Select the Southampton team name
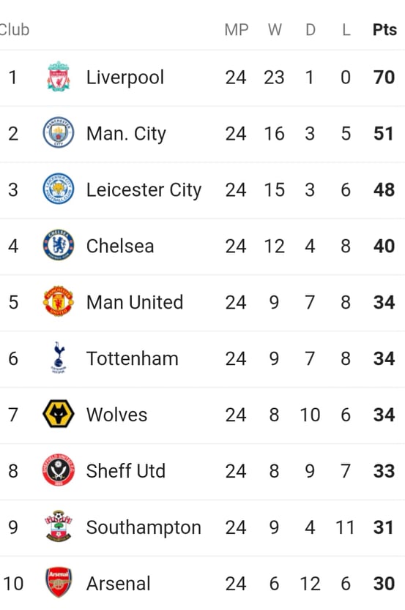Image resolution: width=405 pixels, height=610 pixels. [144, 527]
